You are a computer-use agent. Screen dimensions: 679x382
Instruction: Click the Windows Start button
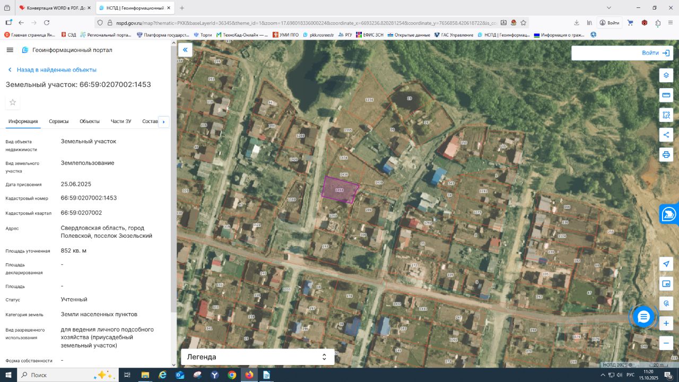[x=8, y=375]
